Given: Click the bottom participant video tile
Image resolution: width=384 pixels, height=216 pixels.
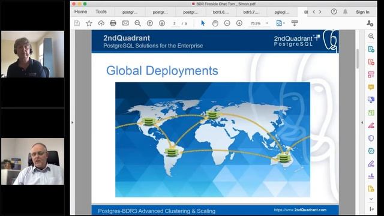Looking at the screenshot, I should pyautogui.click(x=32, y=161).
